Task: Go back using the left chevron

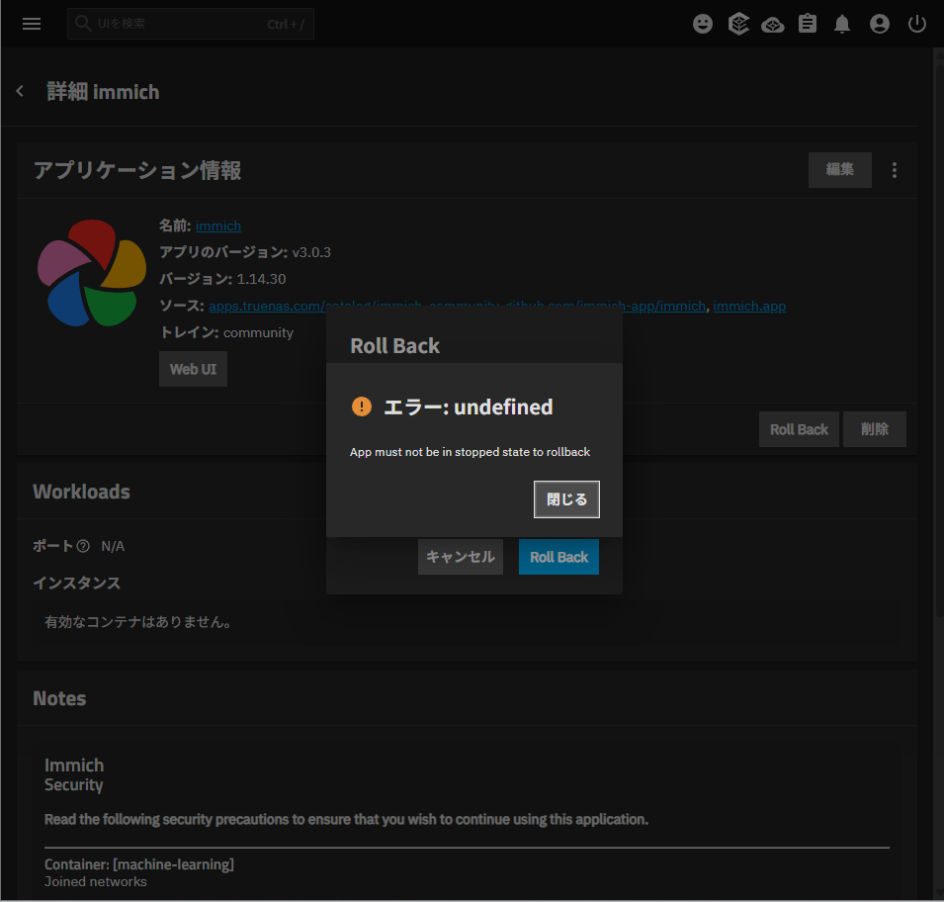Action: tap(20, 91)
